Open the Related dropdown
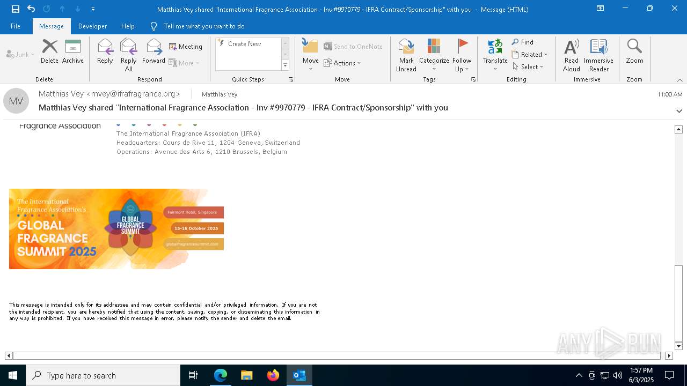 tap(530, 55)
